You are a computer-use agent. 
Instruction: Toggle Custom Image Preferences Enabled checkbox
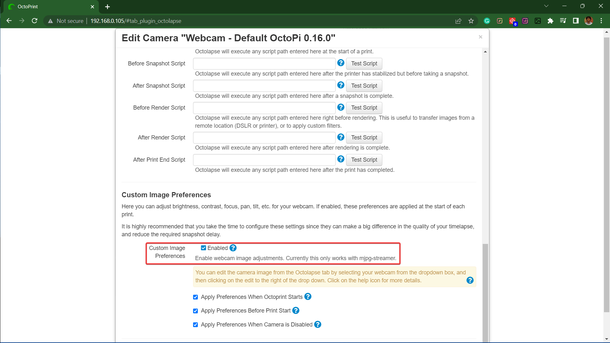coord(204,248)
